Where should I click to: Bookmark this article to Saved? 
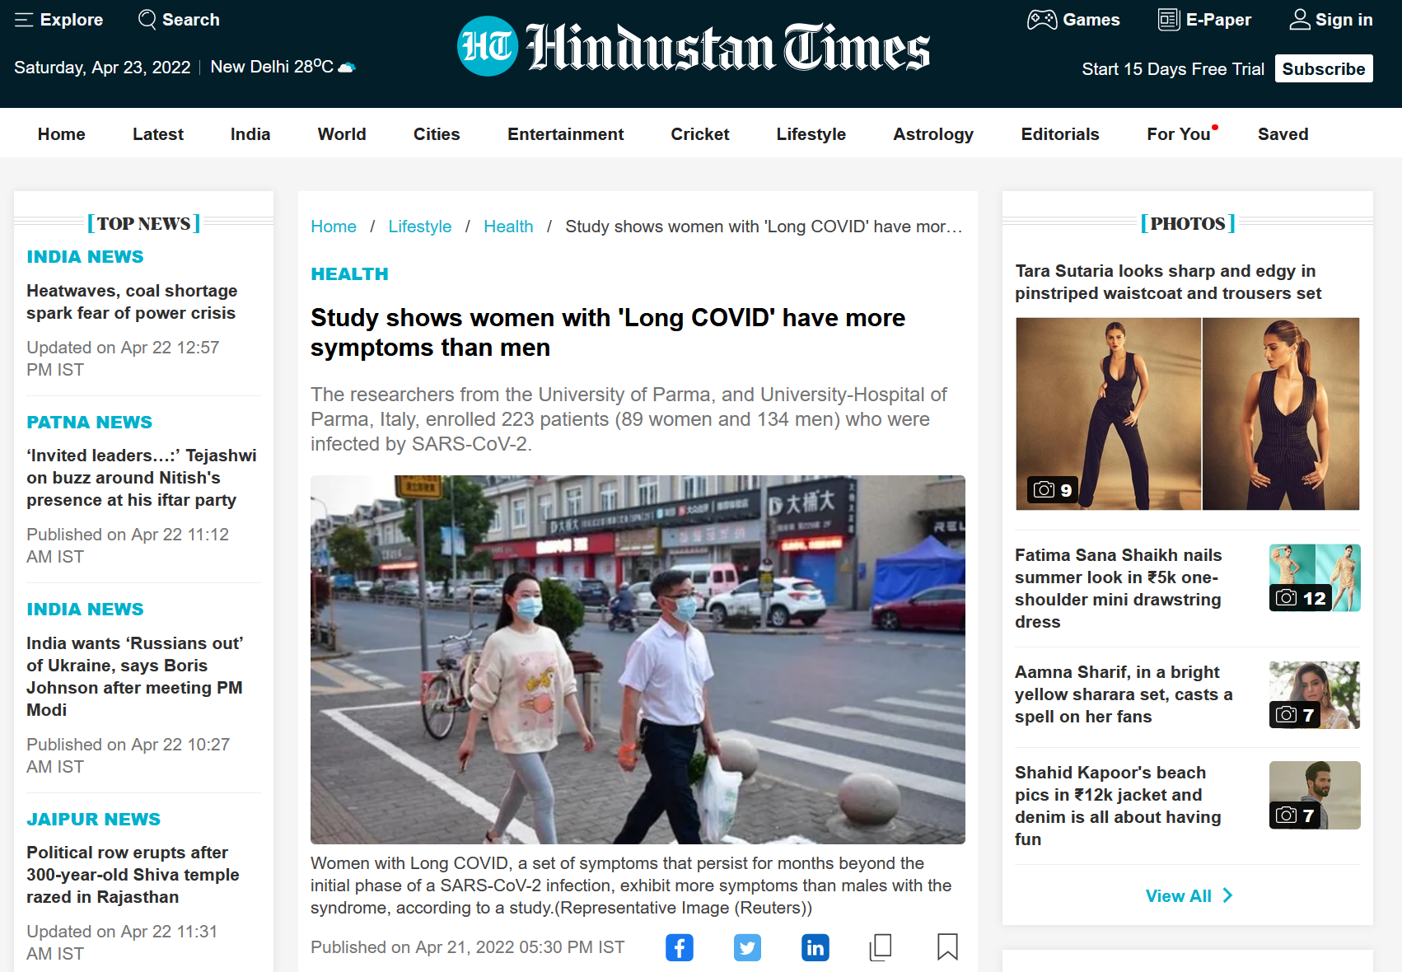tap(947, 947)
